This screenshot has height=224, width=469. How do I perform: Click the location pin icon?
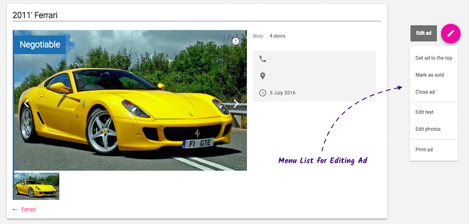point(263,76)
